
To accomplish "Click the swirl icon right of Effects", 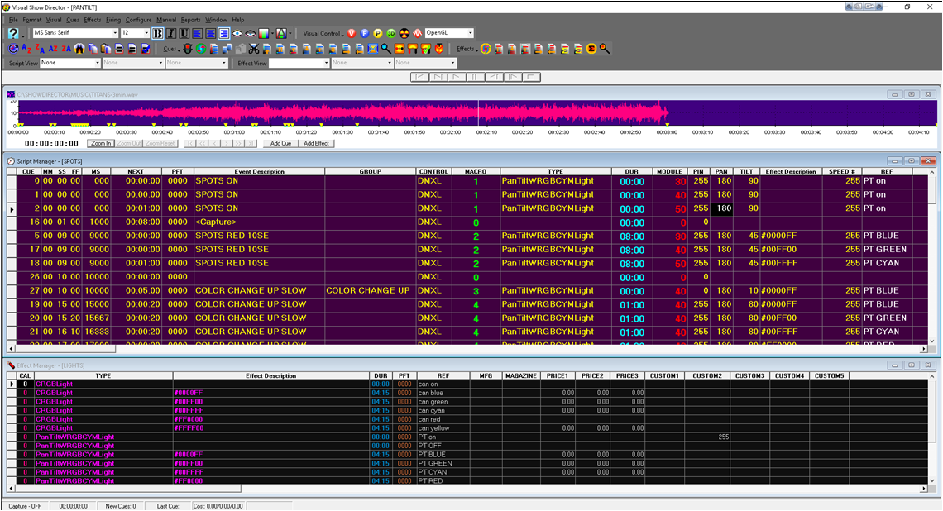I will [x=486, y=49].
